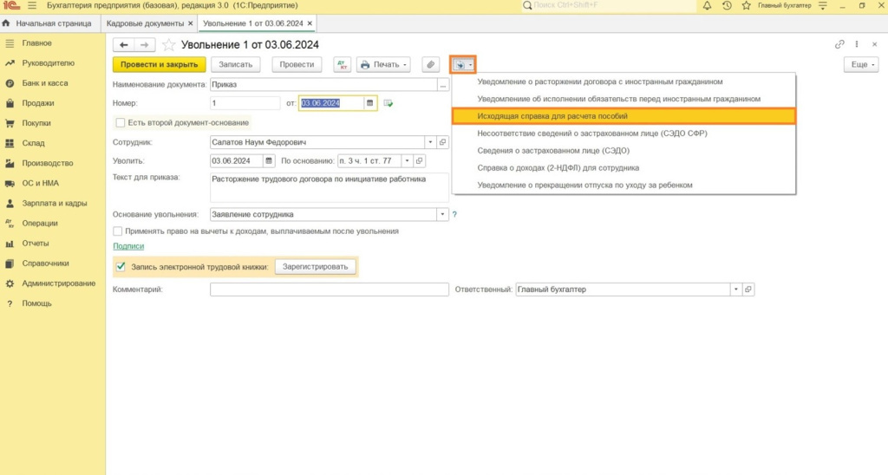Select 'Исходящая справка для расчета пособий' menu entry
Screen dimensions: 888x475
624,115
